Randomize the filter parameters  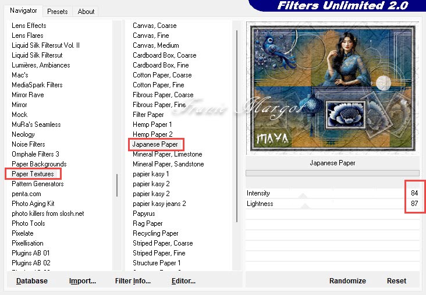[347, 281]
